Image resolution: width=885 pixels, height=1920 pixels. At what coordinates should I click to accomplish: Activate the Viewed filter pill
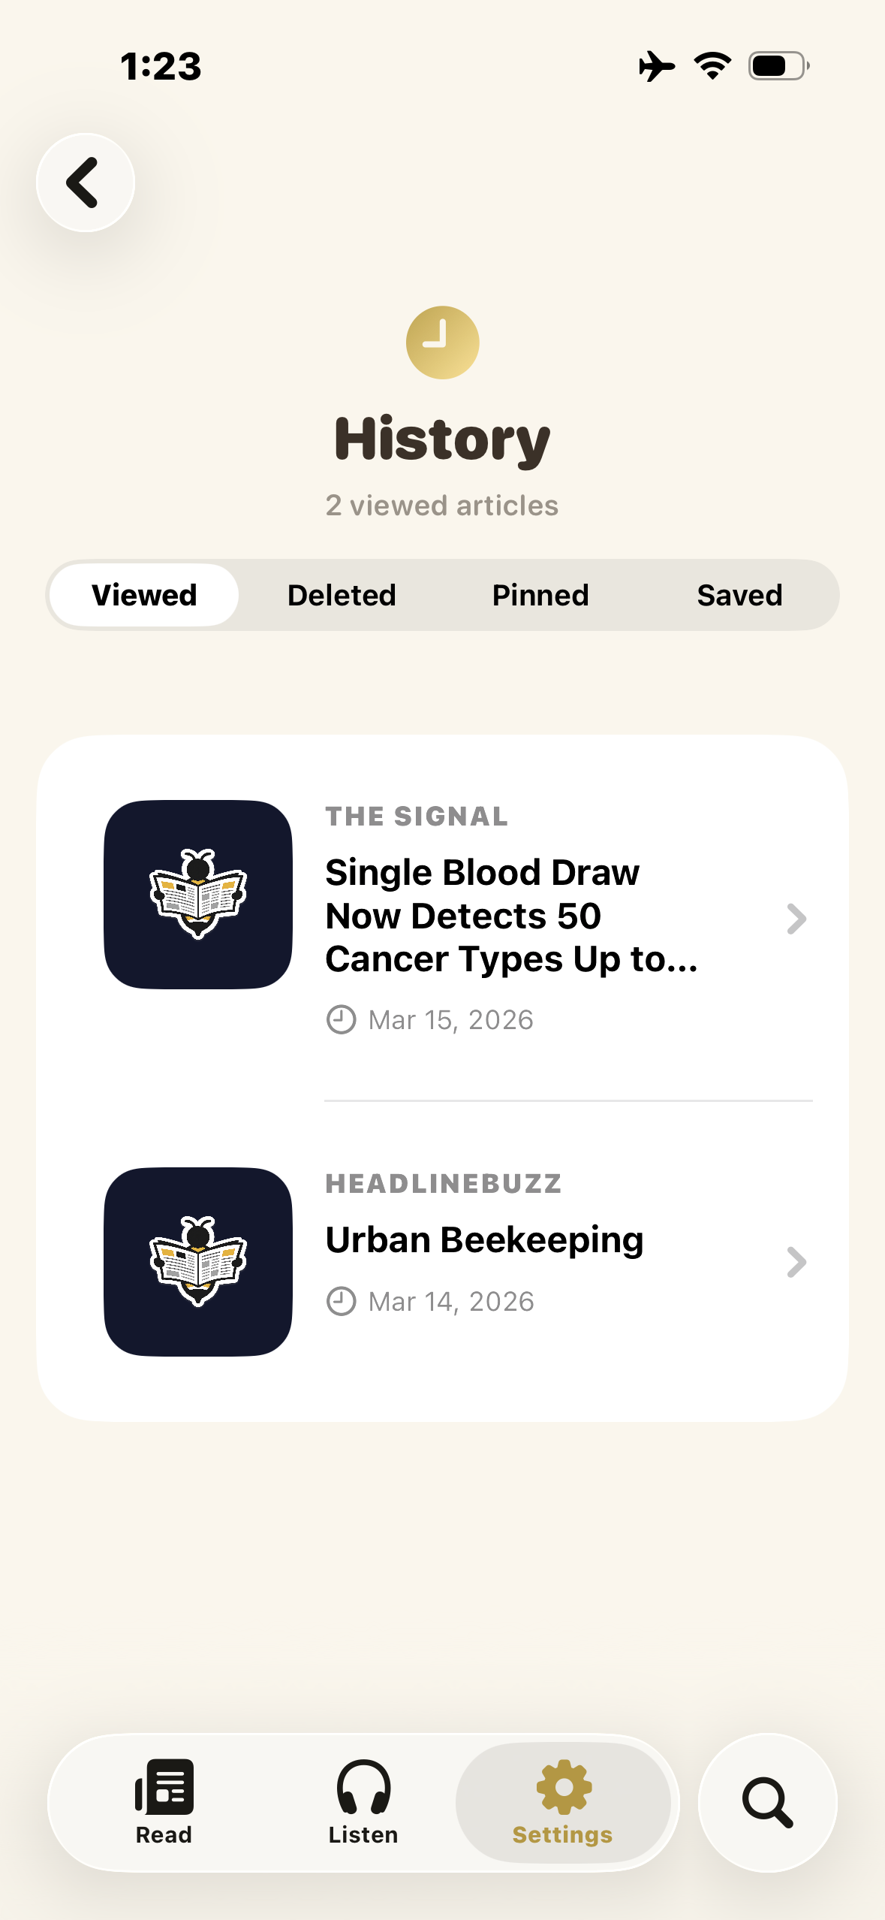coord(143,594)
